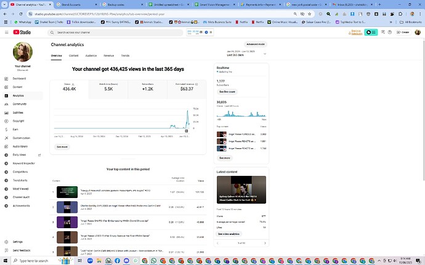425x265 pixels.
Task: Open the Customization sidebar item
Action: click(22, 138)
